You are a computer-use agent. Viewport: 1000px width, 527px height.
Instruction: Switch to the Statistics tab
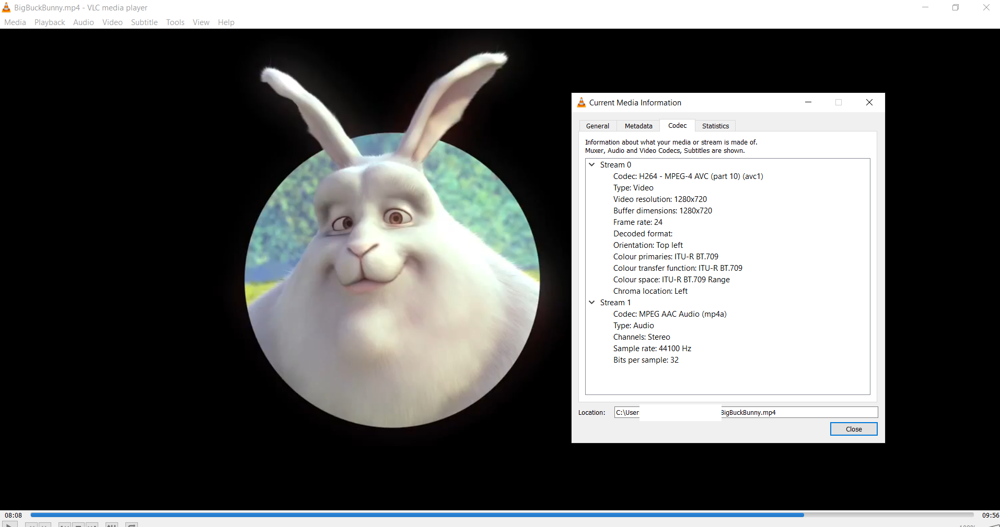pos(715,126)
